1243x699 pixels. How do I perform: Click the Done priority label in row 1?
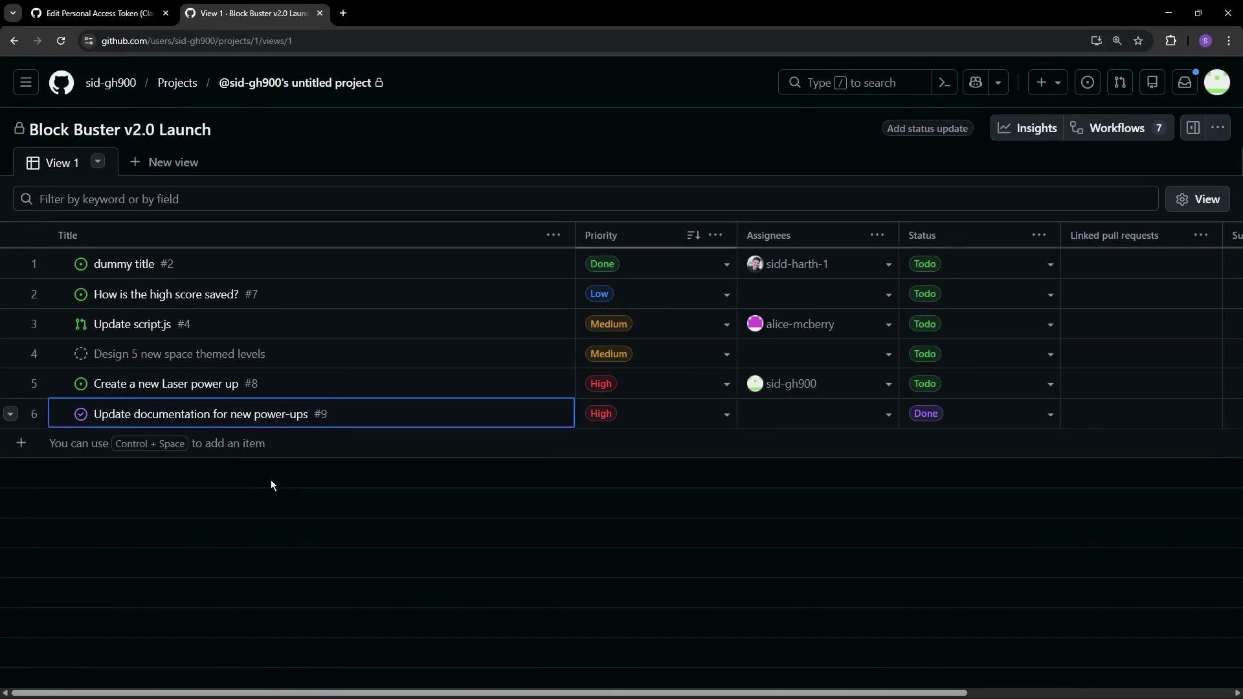[602, 264]
